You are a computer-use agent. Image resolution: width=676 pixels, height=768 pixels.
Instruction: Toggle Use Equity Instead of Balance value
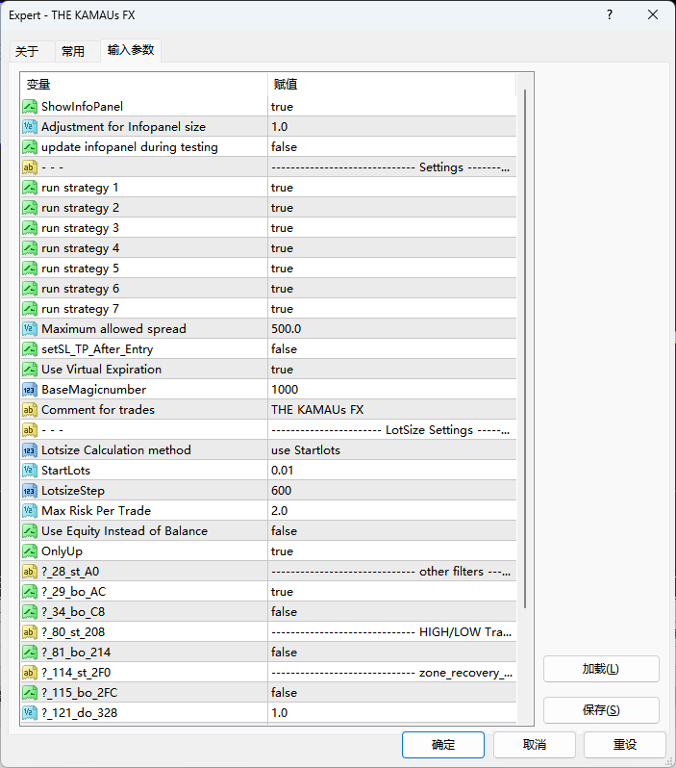[x=391, y=531]
